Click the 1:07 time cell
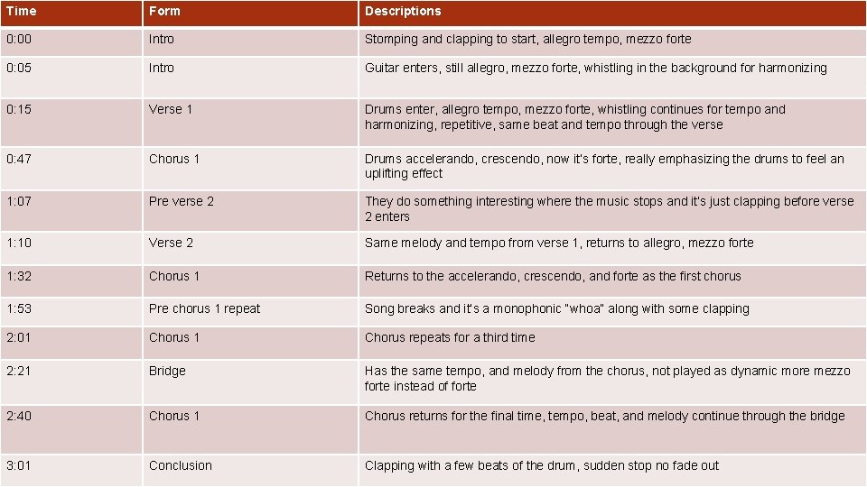 click(x=18, y=201)
